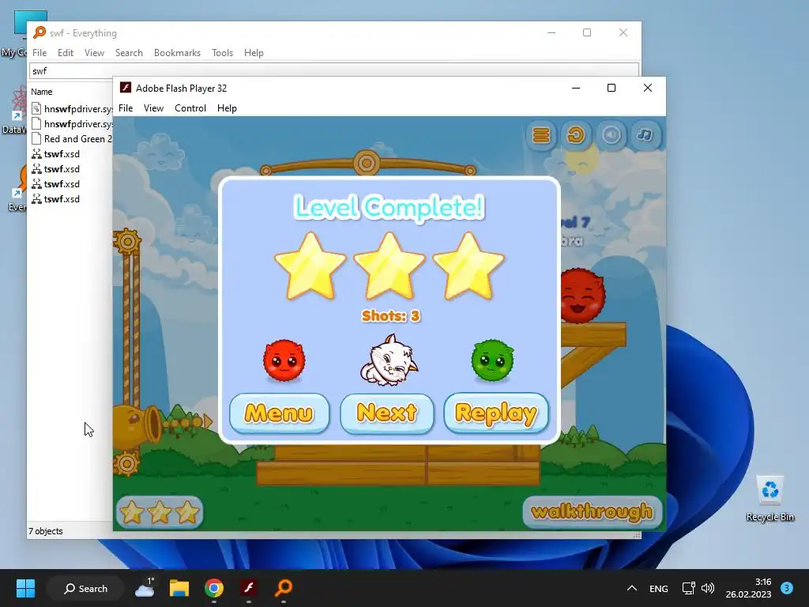This screenshot has height=607, width=809.
Task: Open Everything Tools menu
Action: pyautogui.click(x=222, y=53)
